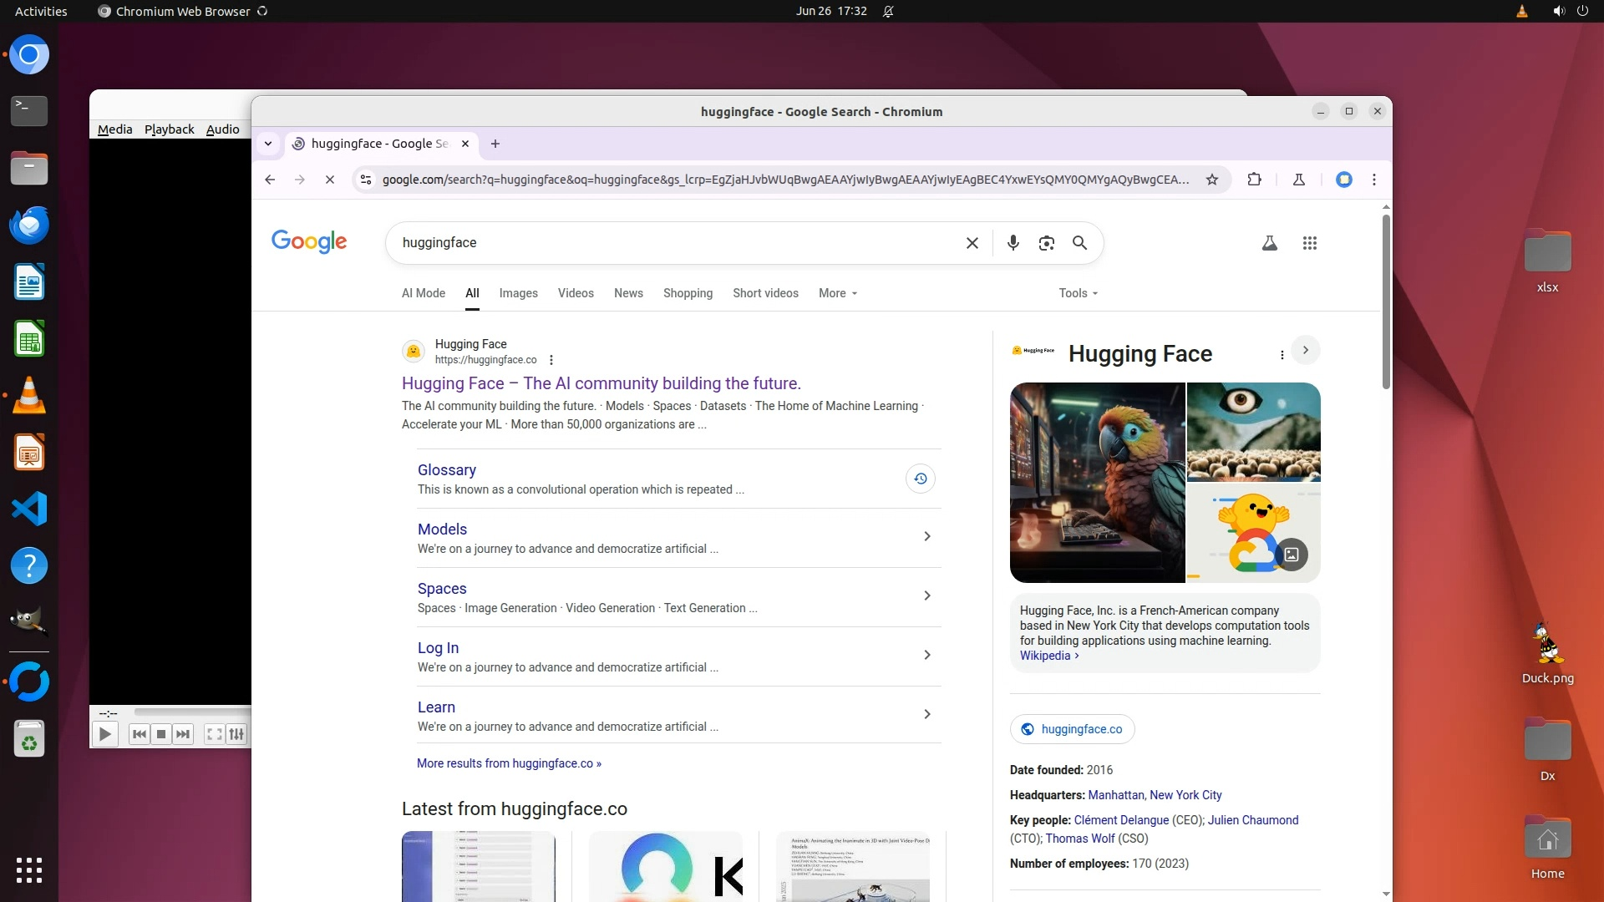Open the VLC Playback menu
Image resolution: width=1604 pixels, height=902 pixels.
(x=169, y=129)
